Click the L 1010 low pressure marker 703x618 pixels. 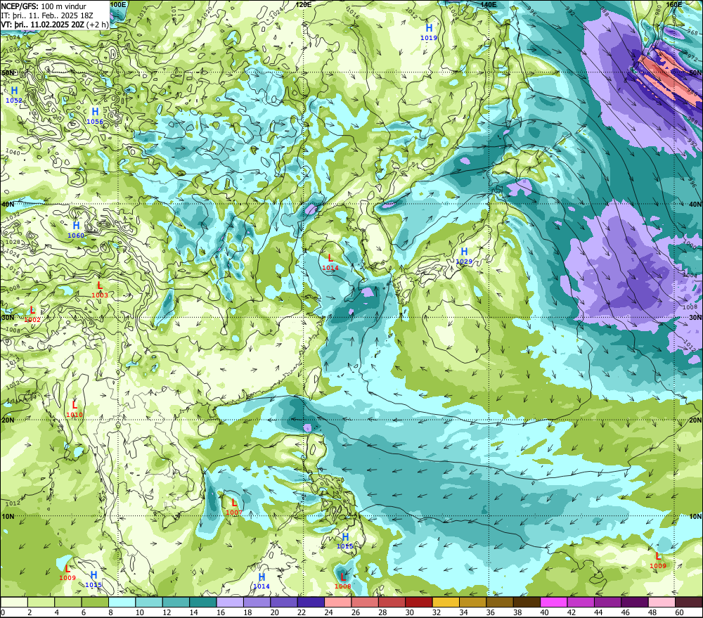(75, 409)
